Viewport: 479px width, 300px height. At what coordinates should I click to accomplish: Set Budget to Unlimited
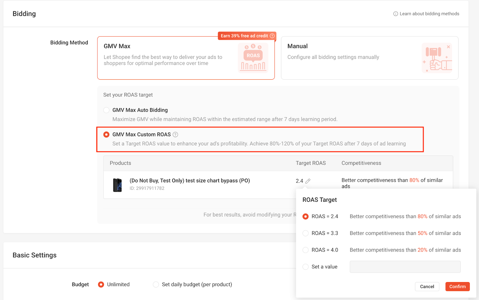click(101, 284)
